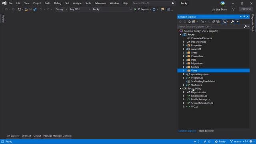Open the Analyze menu
The image size is (256, 144).
(77, 3)
